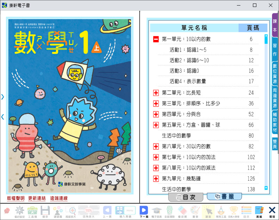This screenshot has height=220, width=279.
Task: Expand 第六單元:30以內的數 unit
Action: coord(156,147)
